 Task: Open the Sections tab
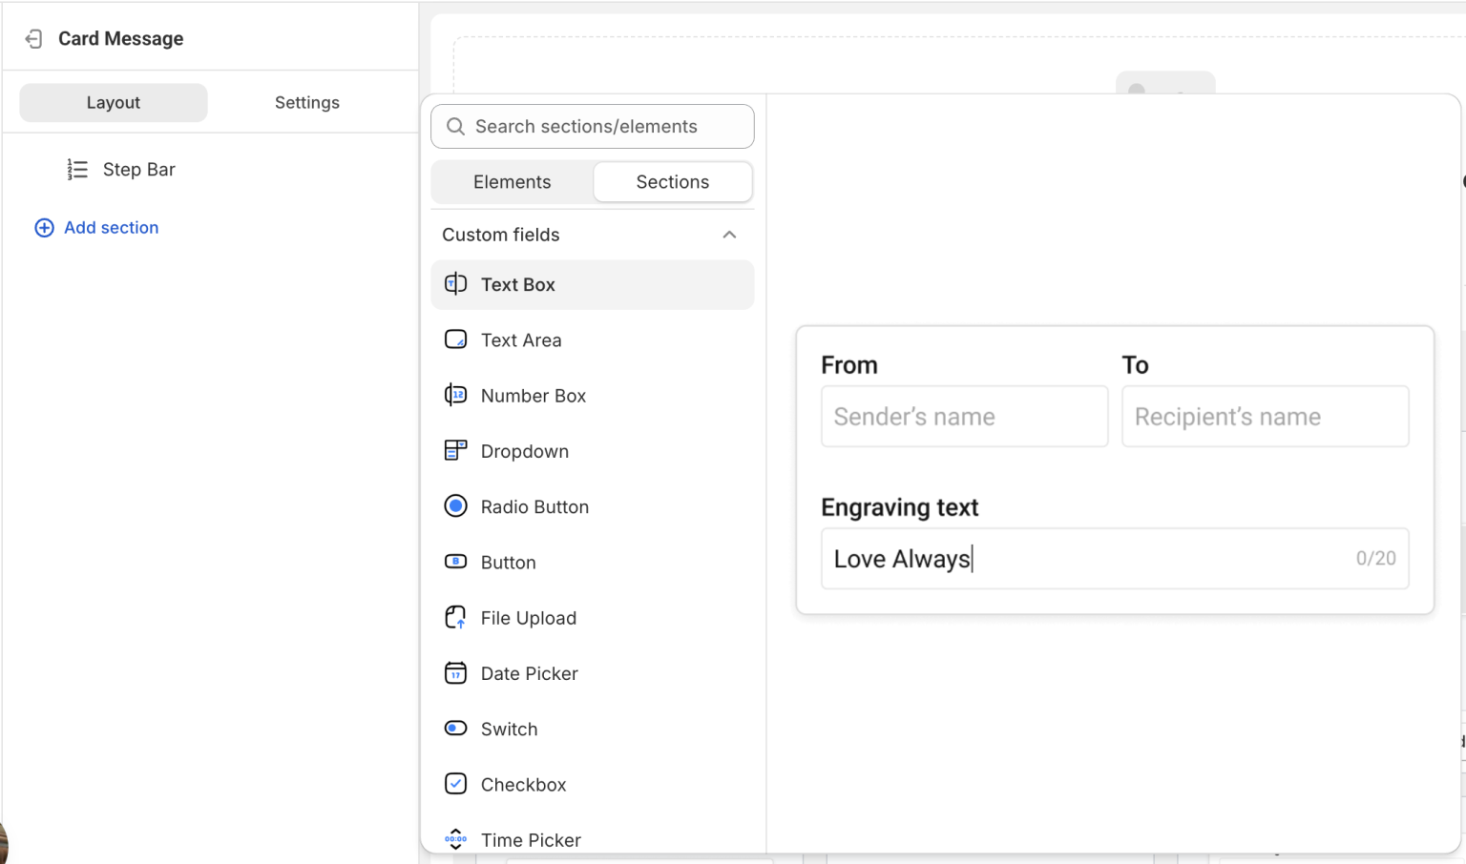pos(672,181)
